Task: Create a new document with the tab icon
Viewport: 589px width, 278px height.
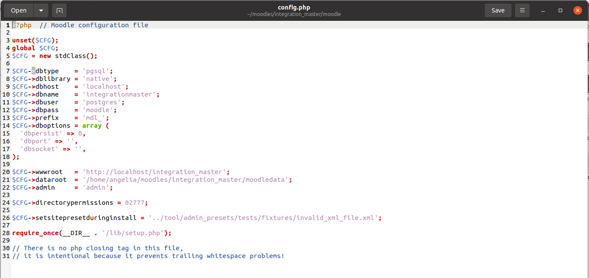Action: coord(59,10)
